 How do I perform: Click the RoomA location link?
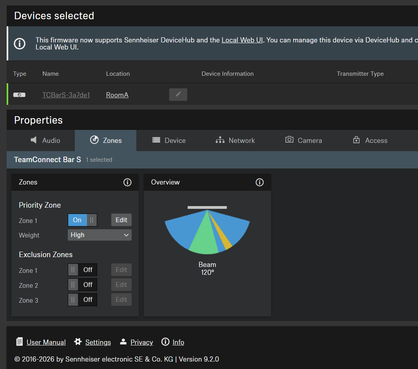pyautogui.click(x=117, y=95)
